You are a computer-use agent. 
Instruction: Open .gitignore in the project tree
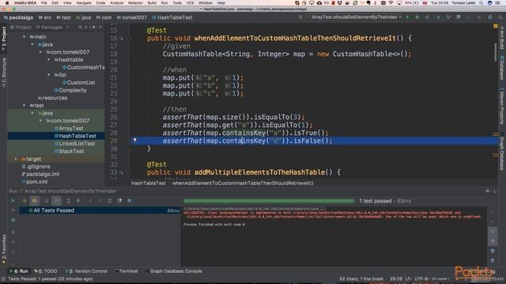(36, 166)
